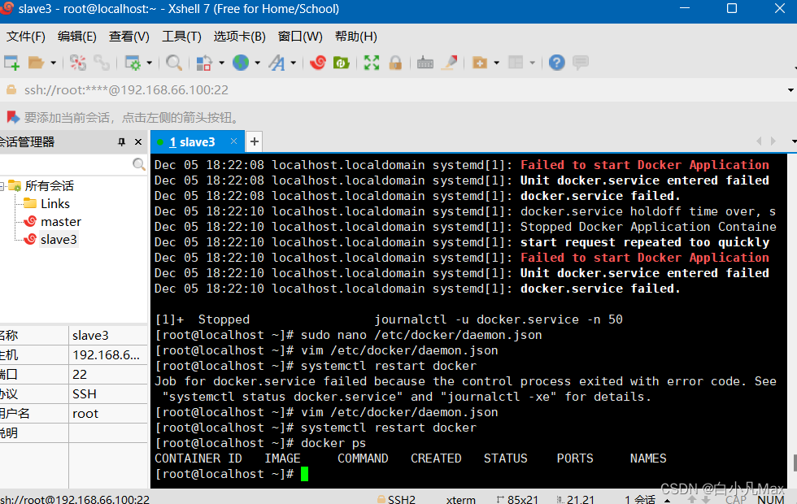The height and width of the screenshot is (504, 797).
Task: Click the terminal vertical scrollbar thumb
Action: point(795,463)
